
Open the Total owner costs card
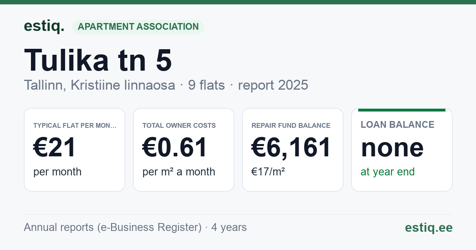[x=184, y=150]
